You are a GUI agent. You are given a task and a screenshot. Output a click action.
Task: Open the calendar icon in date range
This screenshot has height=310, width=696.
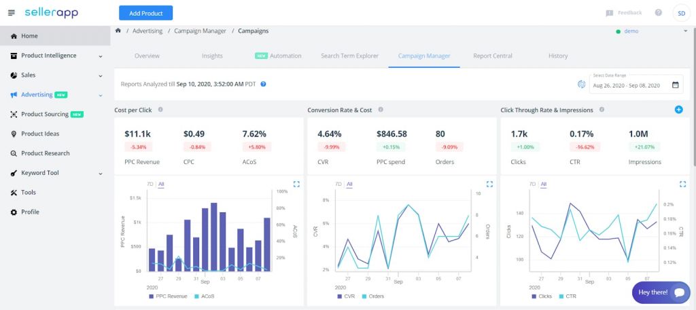click(675, 85)
